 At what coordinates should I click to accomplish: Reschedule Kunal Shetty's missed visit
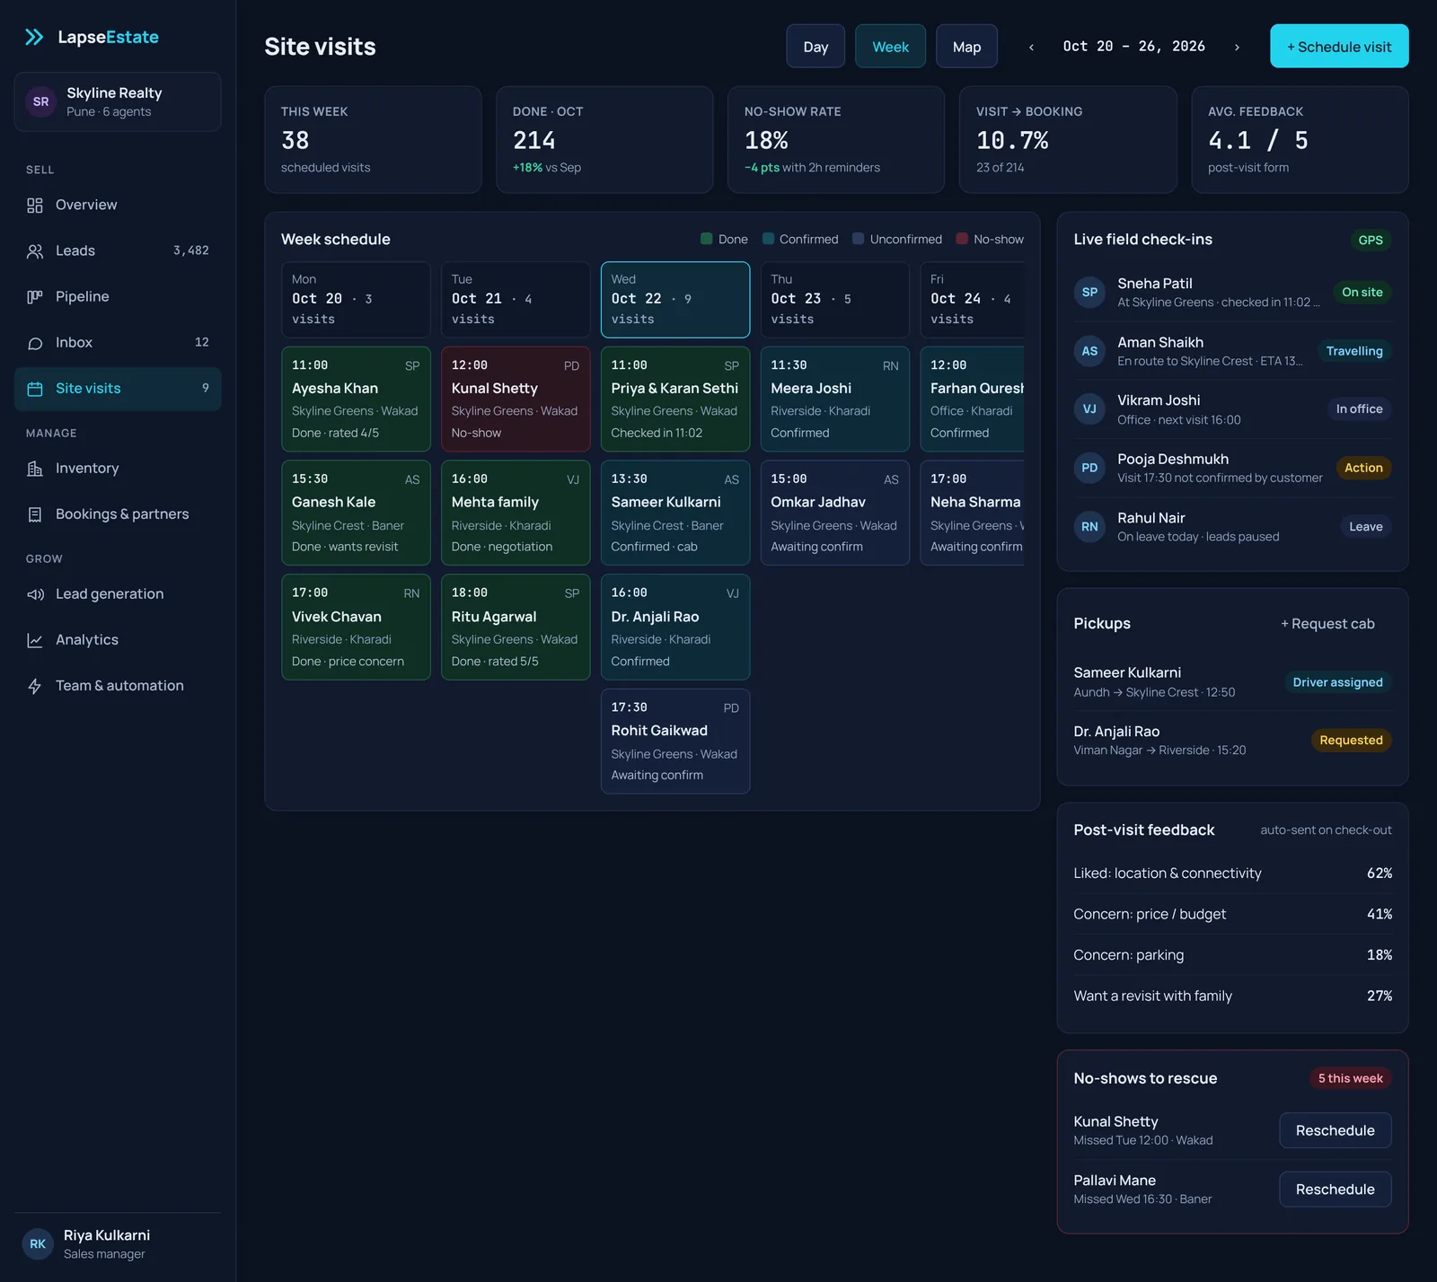coord(1335,1130)
